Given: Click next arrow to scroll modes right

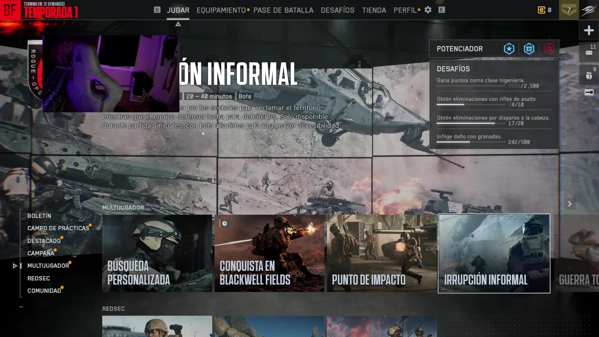Looking at the screenshot, I should click(570, 204).
